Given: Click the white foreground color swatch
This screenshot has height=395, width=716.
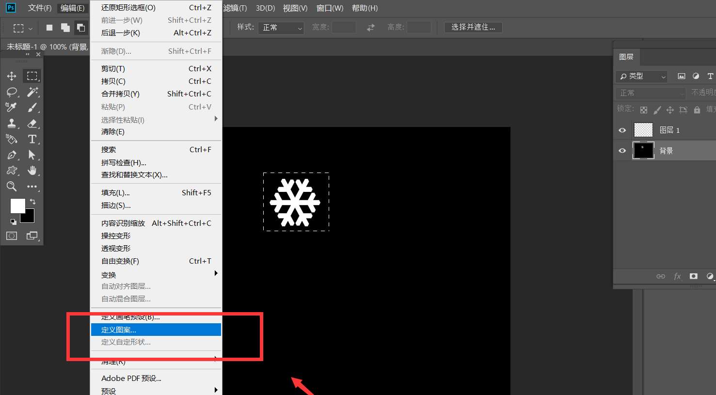Looking at the screenshot, I should tap(17, 205).
